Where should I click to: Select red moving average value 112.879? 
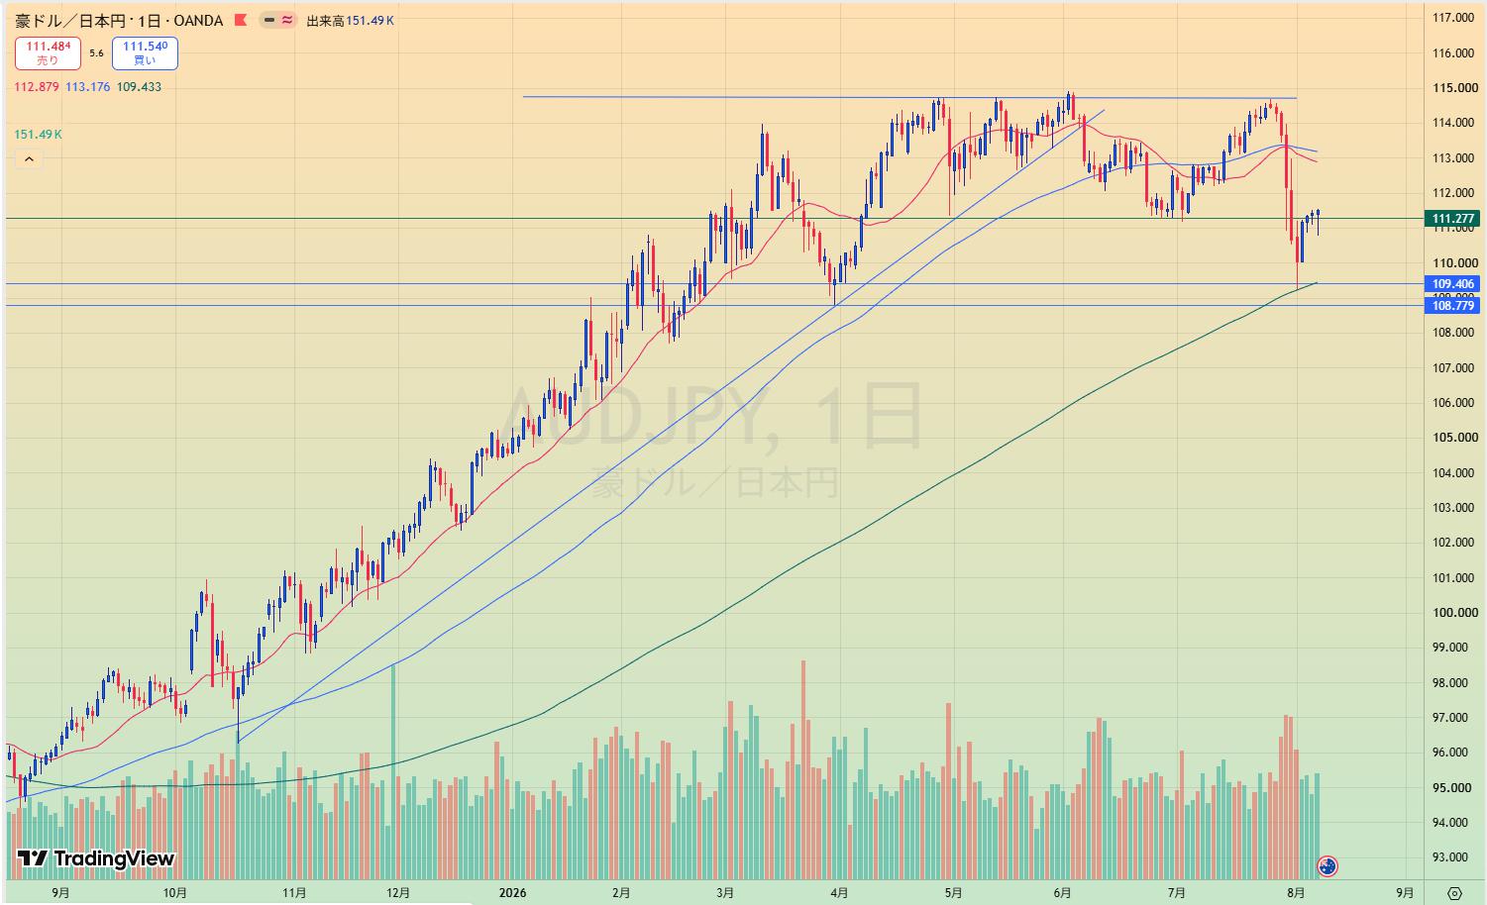tap(37, 87)
